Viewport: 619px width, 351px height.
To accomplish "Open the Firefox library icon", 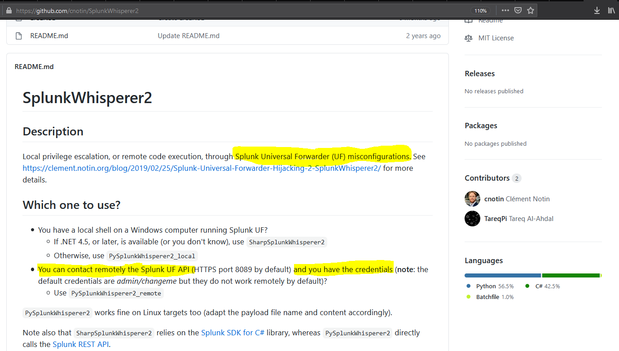I will 611,10.
